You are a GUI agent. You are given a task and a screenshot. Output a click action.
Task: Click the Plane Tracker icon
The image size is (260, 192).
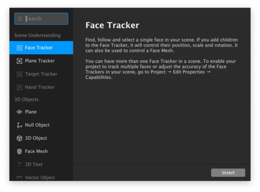point(19,61)
